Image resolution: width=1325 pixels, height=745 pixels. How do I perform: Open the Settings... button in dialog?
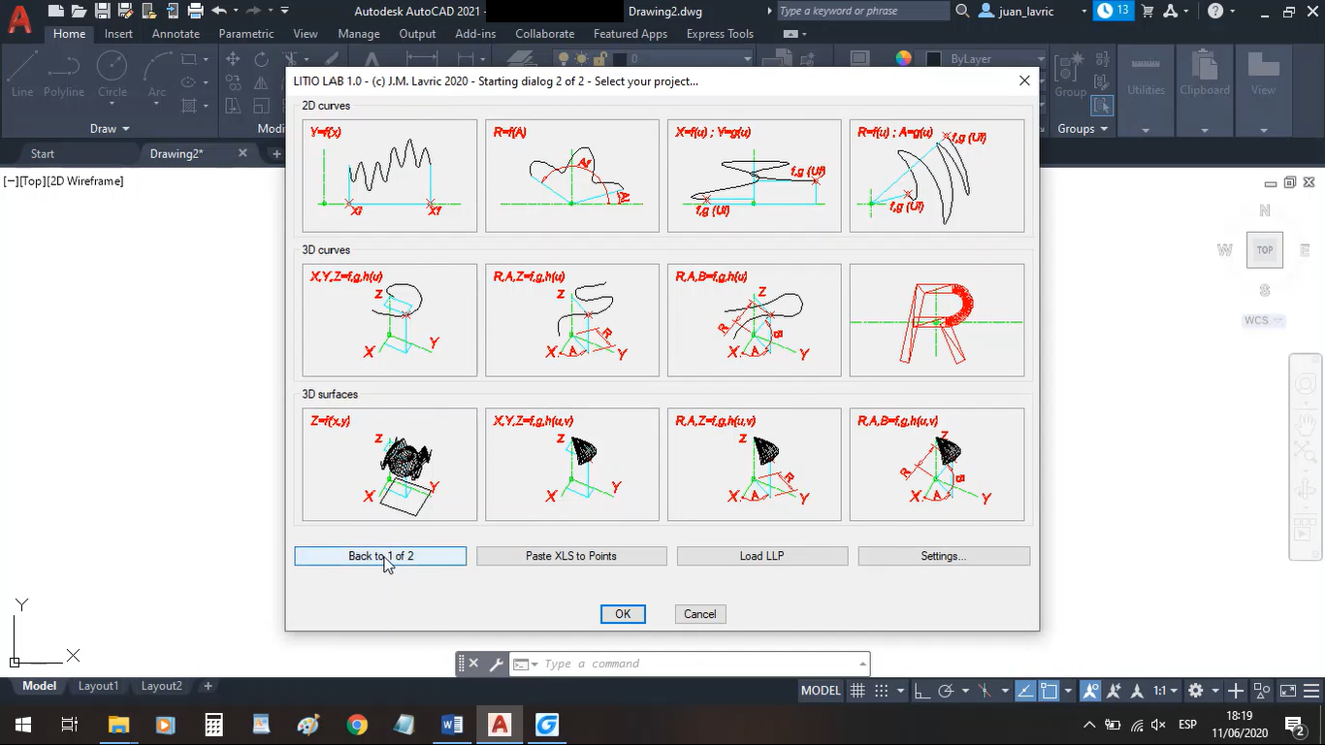(x=944, y=556)
